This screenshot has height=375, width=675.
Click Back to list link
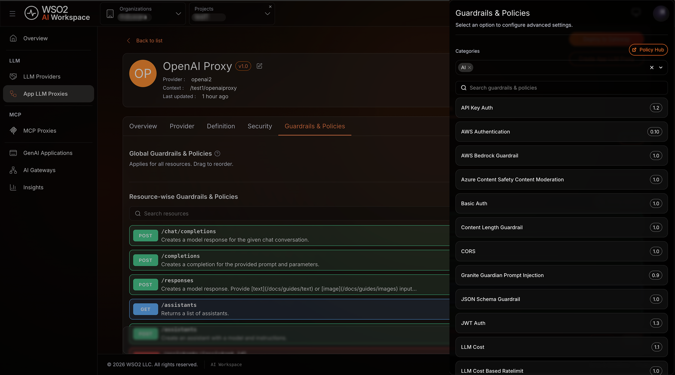[145, 41]
